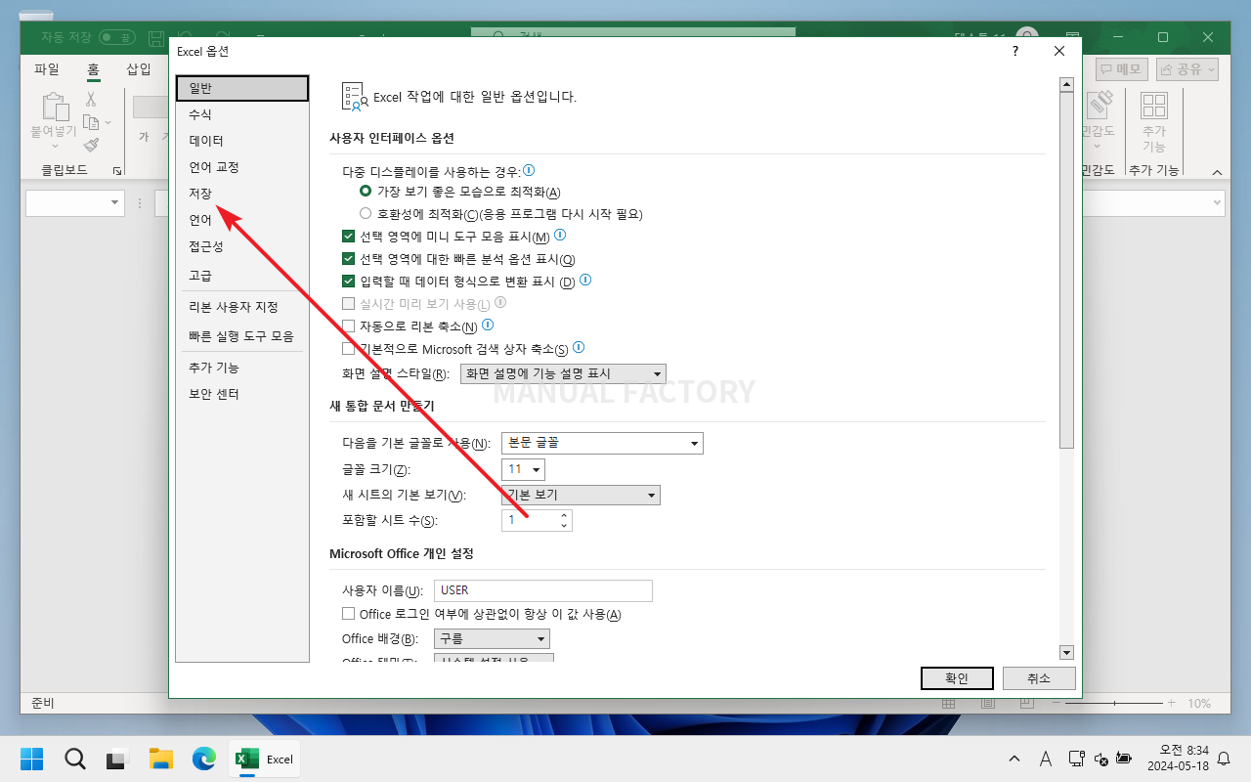Select 호환성에 최적화 radio button
Viewport: 1251px width, 782px height.
pyautogui.click(x=366, y=213)
